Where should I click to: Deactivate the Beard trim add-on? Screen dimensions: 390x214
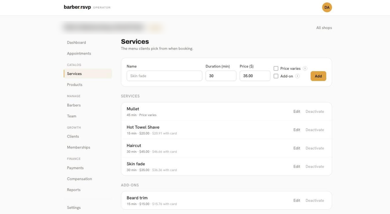[315, 200]
